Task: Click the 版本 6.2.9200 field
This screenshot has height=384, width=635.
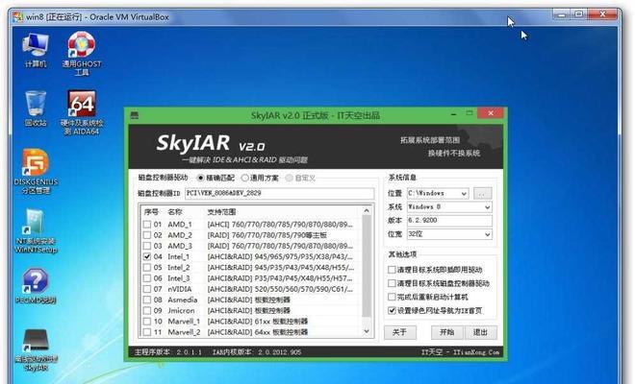Action: click(x=449, y=220)
